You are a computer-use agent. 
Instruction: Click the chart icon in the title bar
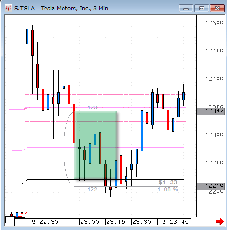tap(9, 8)
